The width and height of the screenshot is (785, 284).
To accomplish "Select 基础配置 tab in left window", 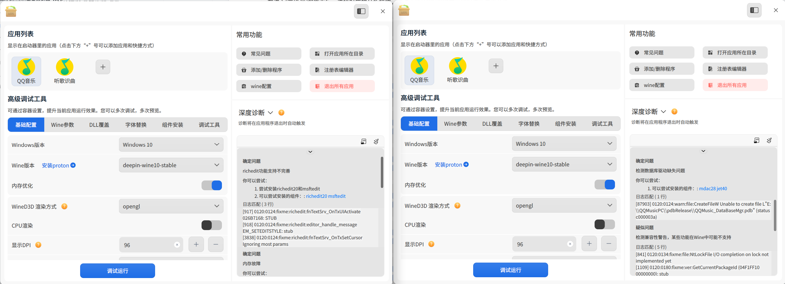I will [x=26, y=125].
